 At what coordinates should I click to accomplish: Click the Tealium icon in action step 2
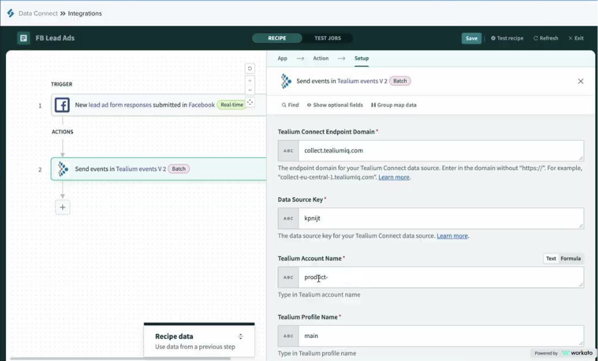63,169
